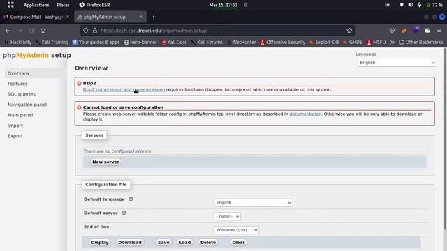The width and height of the screenshot is (447, 251).
Task: Bookmark this page with the star icon
Action: pos(349,31)
